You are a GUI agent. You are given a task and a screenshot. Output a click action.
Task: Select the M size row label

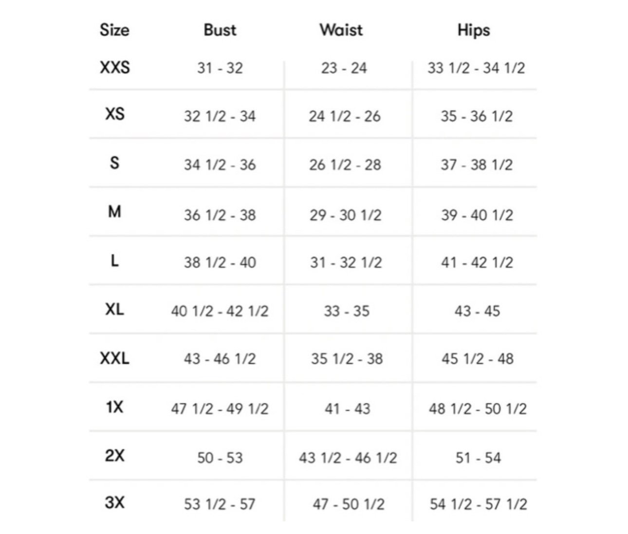[x=114, y=212]
